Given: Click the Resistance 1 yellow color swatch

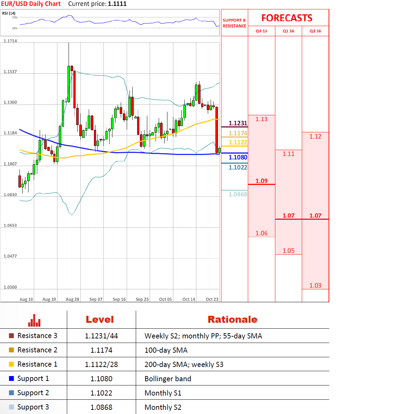Looking at the screenshot, I should tap(11, 364).
